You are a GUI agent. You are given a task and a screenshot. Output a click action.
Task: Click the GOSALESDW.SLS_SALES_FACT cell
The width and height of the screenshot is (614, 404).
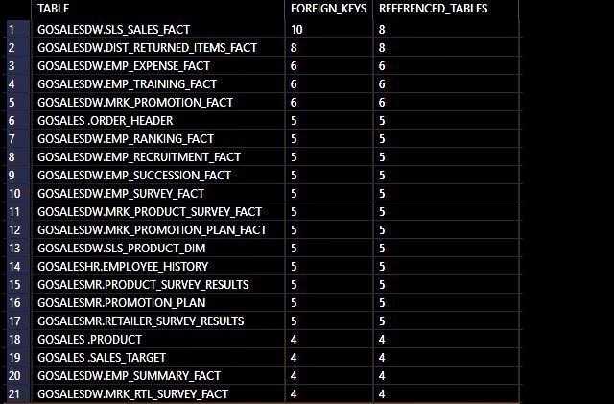157,30
